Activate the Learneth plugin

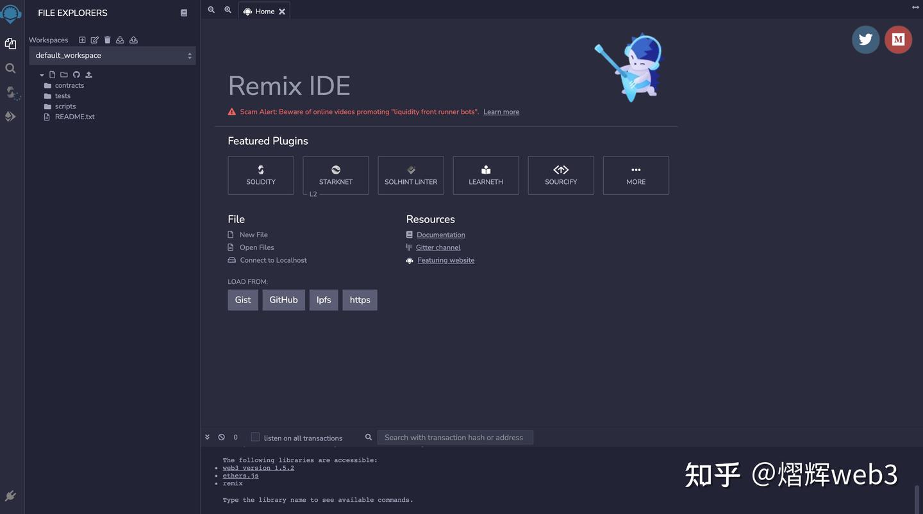pos(486,176)
